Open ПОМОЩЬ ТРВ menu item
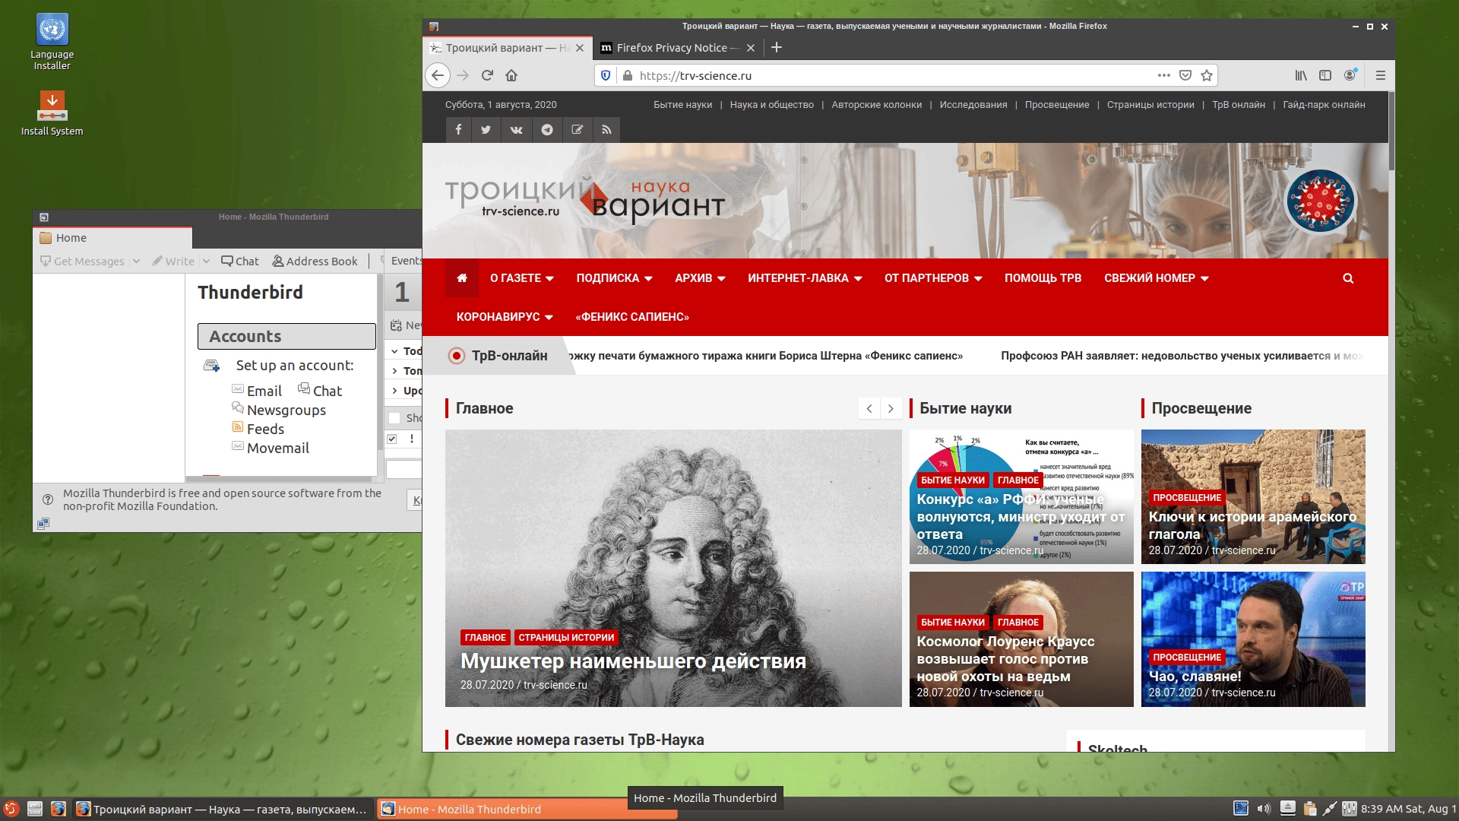The height and width of the screenshot is (821, 1459). click(1043, 278)
